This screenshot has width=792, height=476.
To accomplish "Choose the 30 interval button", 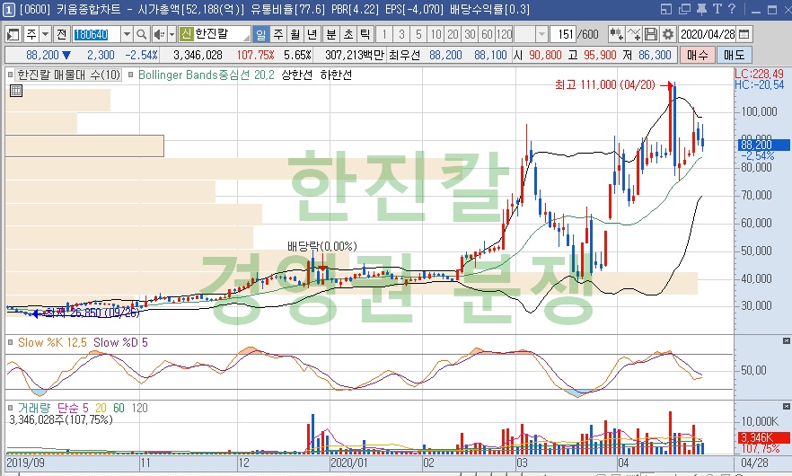I will coord(471,34).
